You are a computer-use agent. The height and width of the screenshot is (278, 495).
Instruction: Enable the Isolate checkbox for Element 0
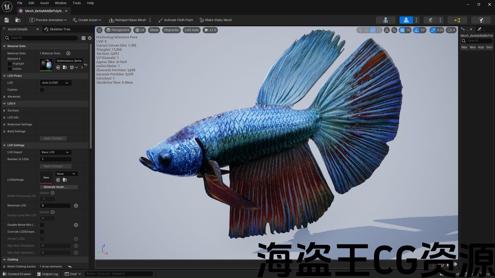(10, 69)
